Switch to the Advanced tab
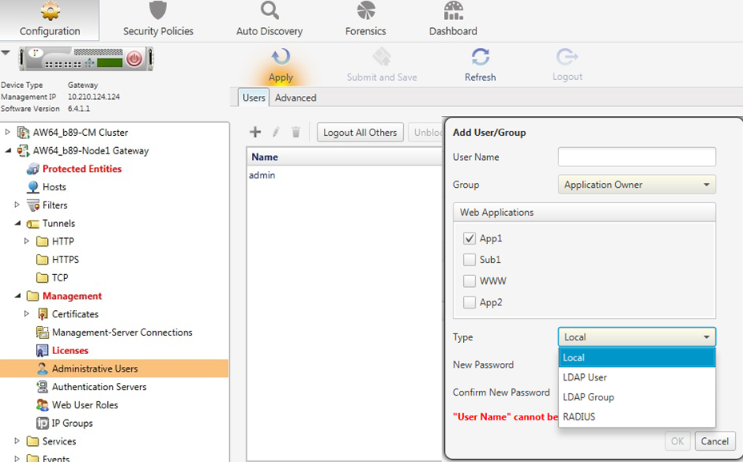The image size is (743, 462). (x=295, y=98)
